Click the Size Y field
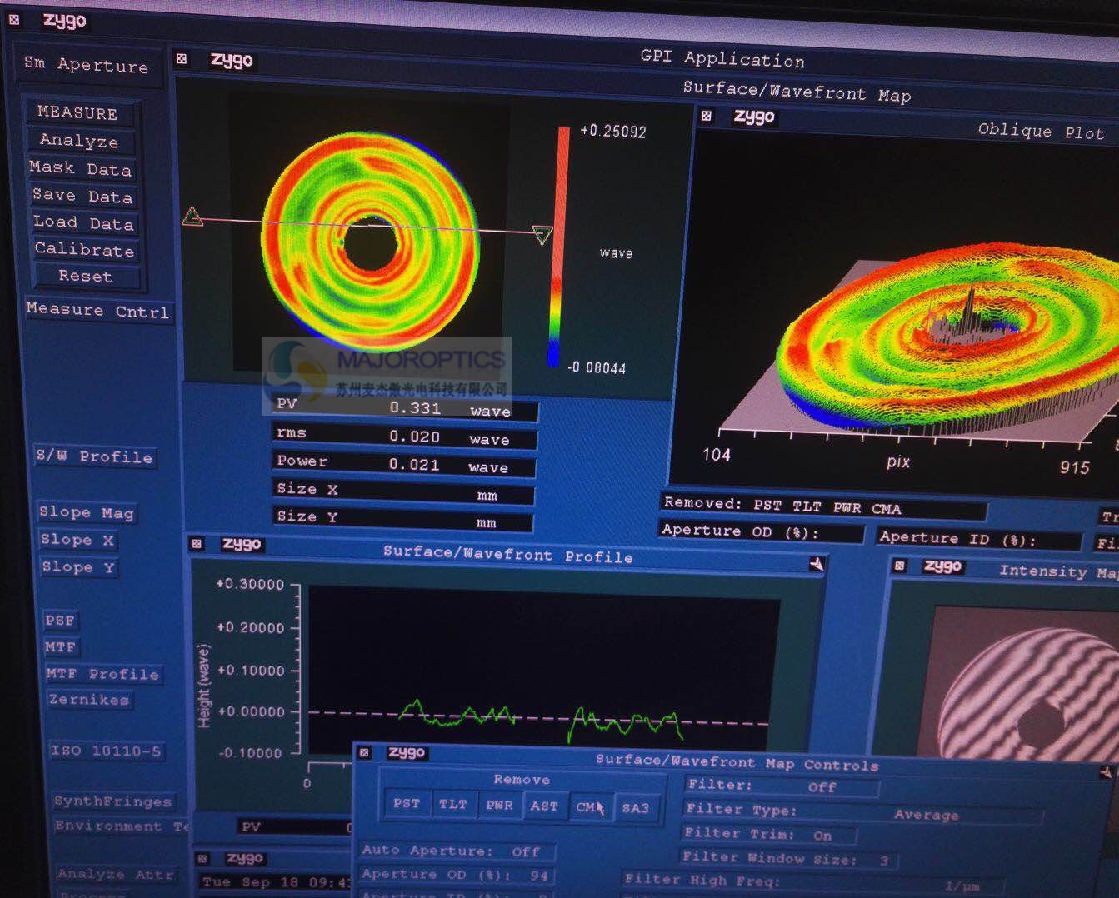Screen dimensions: 1119x898 tap(402, 519)
